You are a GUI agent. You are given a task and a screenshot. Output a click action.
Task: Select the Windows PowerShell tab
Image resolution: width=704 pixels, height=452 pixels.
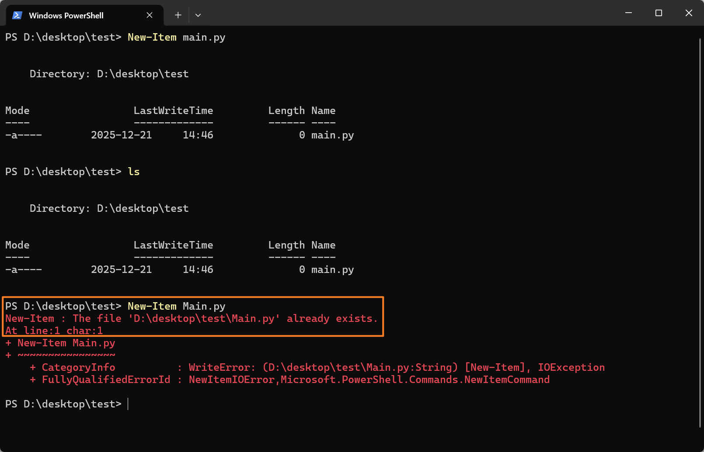click(66, 15)
